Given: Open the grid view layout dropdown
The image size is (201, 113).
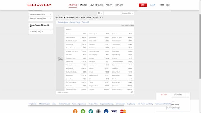Looking at the screenshot, I should pos(100,13).
